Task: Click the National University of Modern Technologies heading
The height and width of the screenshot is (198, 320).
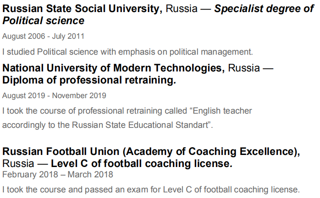Action: (x=114, y=68)
